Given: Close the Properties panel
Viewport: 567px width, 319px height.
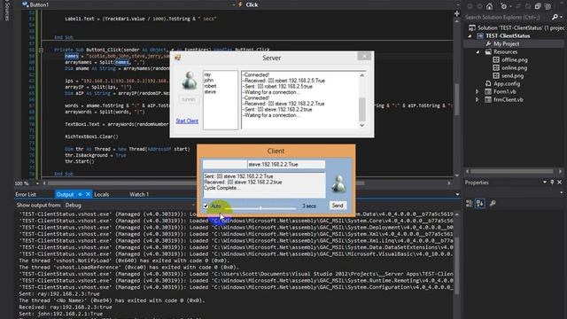Looking at the screenshot, I should pos(559,183).
